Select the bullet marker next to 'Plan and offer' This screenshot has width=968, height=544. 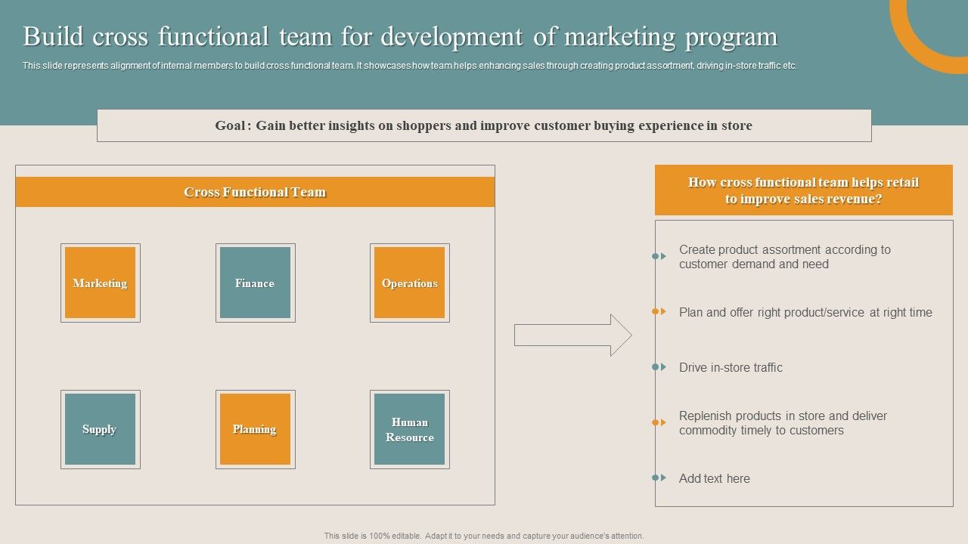(655, 312)
